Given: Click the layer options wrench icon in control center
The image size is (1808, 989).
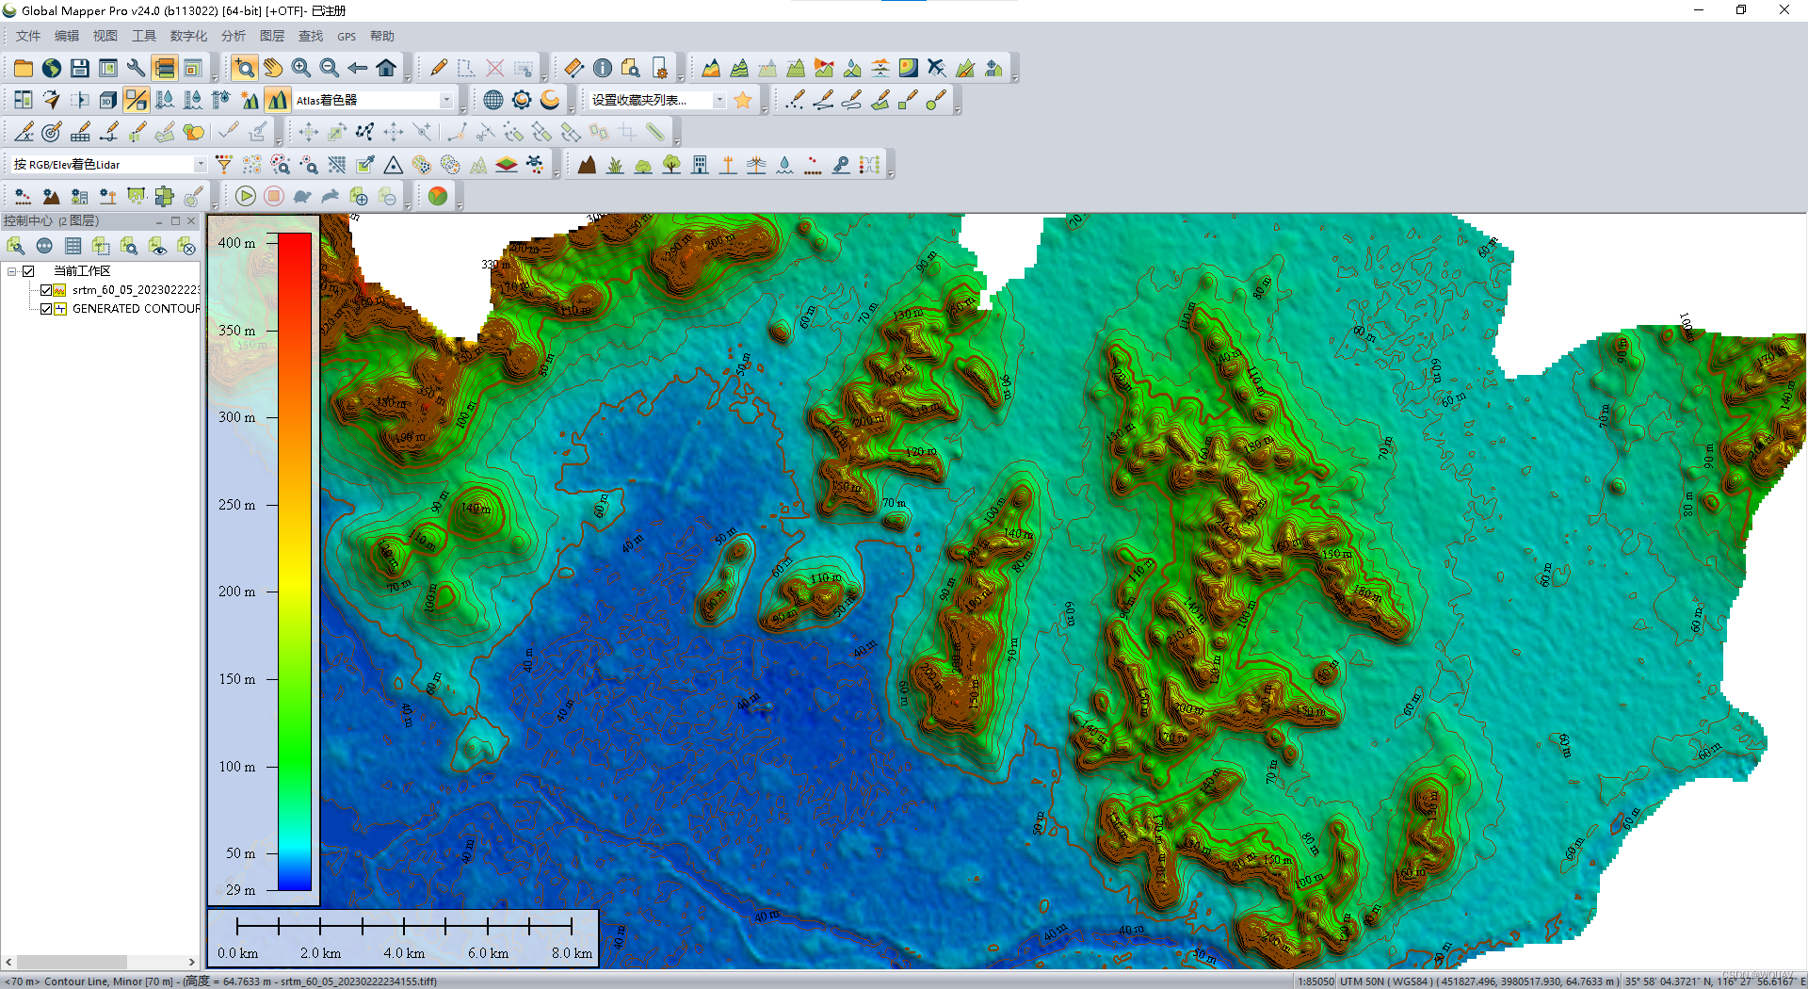Looking at the screenshot, I should 16,246.
